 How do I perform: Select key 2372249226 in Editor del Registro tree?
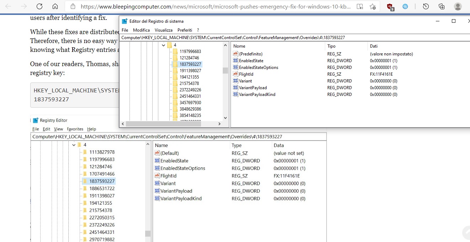click(x=190, y=90)
